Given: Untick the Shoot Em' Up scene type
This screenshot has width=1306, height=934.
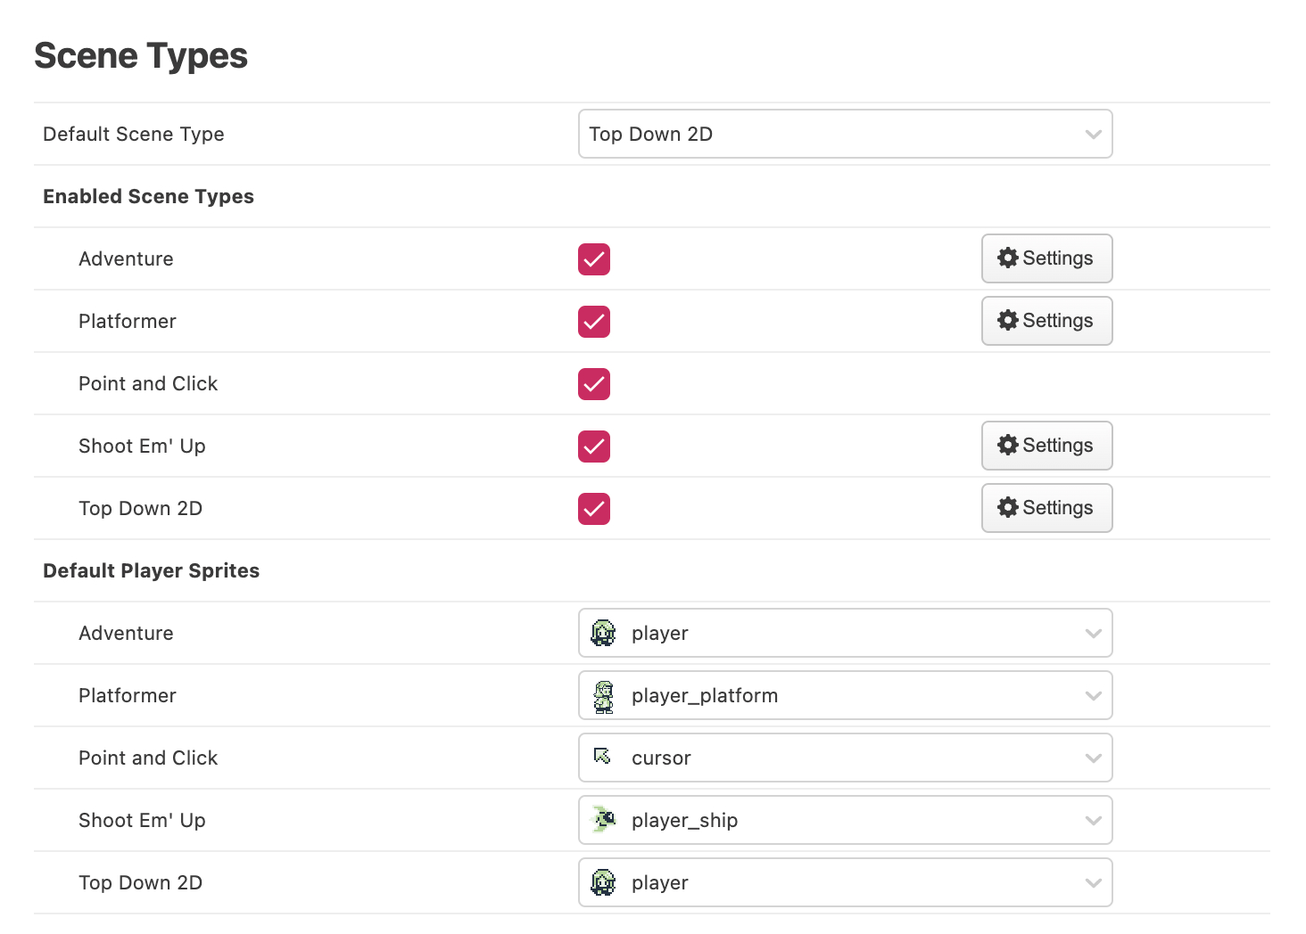Looking at the screenshot, I should (x=594, y=447).
